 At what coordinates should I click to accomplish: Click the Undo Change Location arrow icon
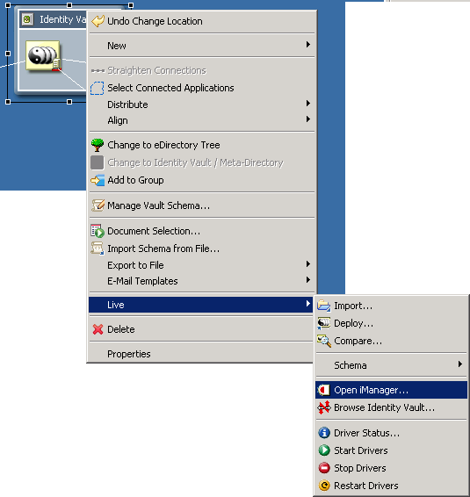(x=98, y=21)
